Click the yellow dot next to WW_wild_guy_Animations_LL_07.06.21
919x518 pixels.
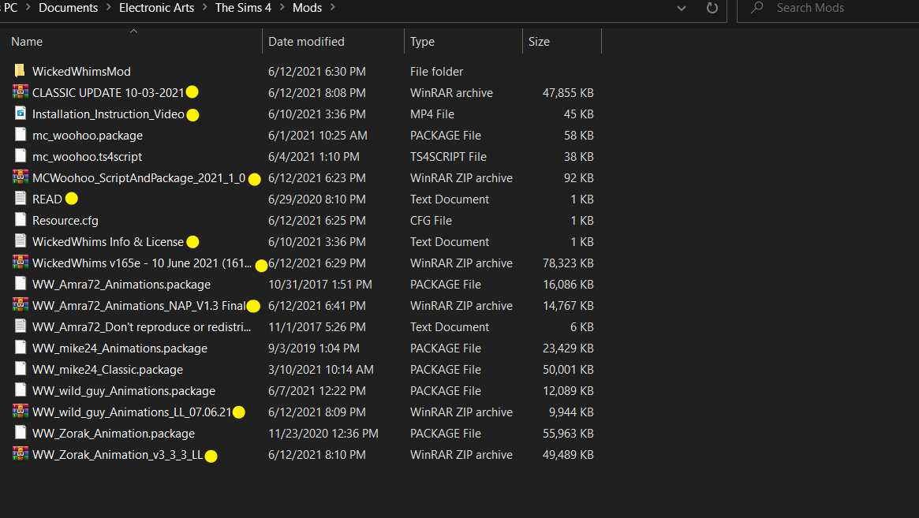238,412
